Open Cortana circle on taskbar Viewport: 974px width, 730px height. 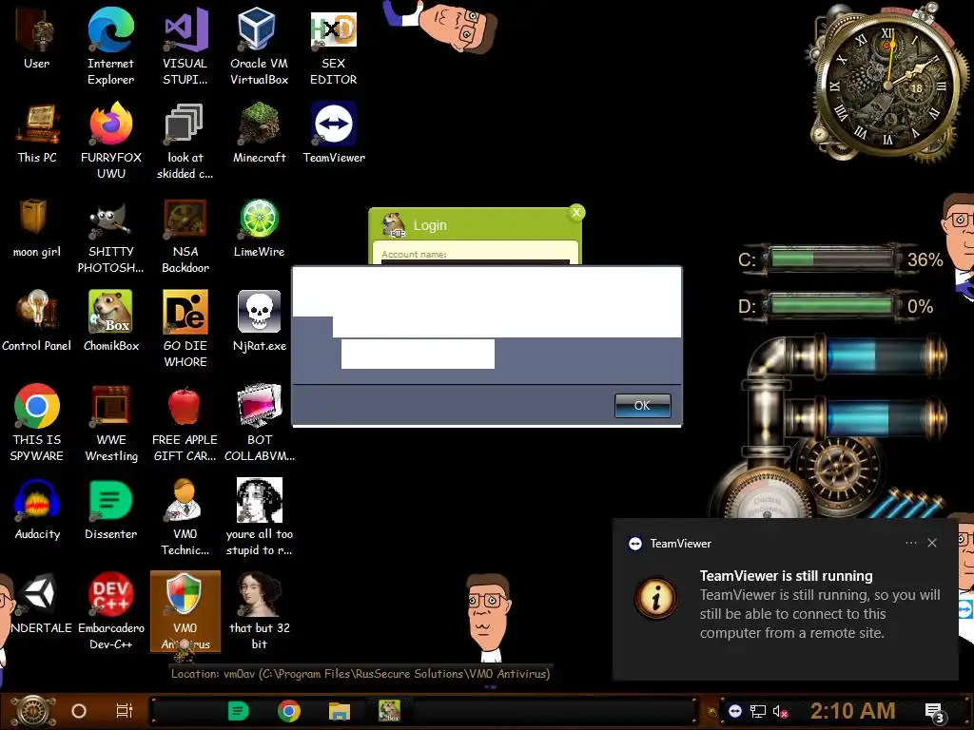pyautogui.click(x=79, y=711)
